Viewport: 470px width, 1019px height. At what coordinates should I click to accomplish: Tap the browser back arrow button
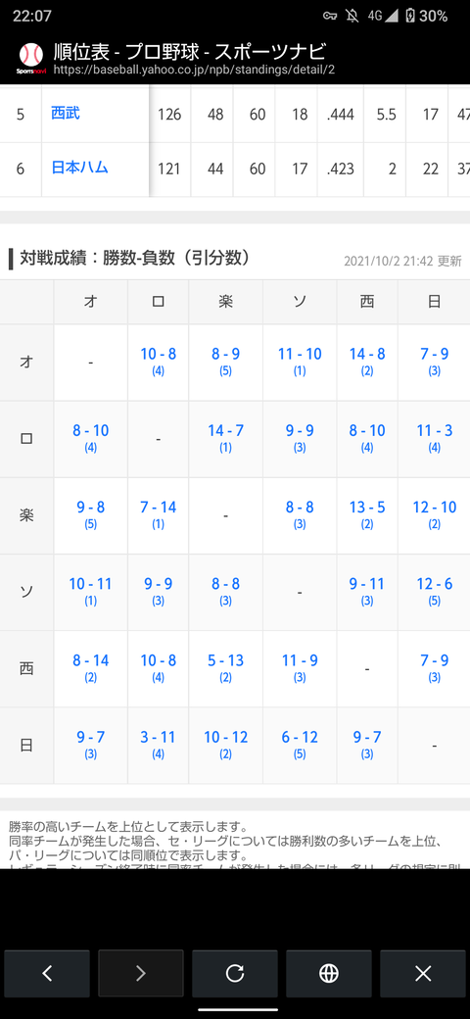click(x=47, y=973)
